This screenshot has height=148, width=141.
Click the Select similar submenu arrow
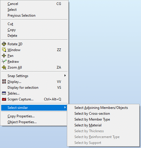(x=65, y=107)
